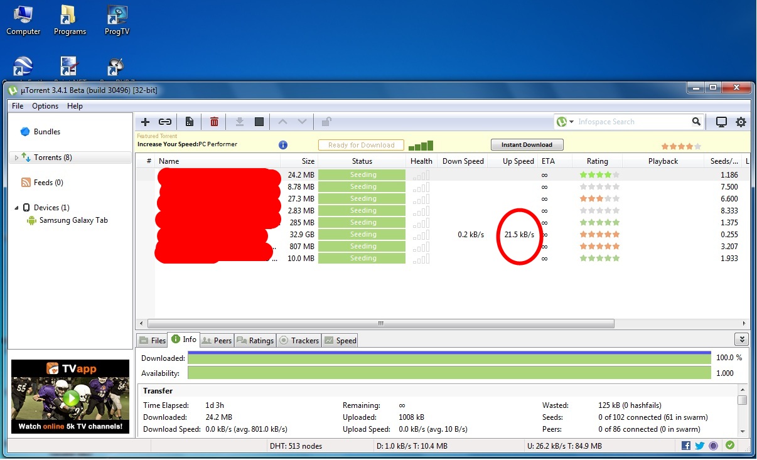Click the Start Torrent download-arrow icon

[x=239, y=122]
